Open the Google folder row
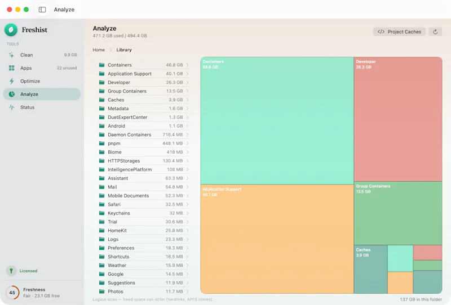This screenshot has width=451, height=305. click(143, 274)
